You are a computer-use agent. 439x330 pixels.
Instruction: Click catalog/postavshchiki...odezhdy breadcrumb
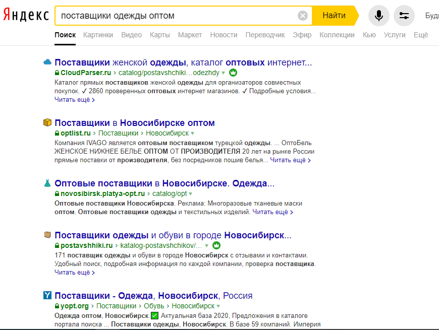169,73
